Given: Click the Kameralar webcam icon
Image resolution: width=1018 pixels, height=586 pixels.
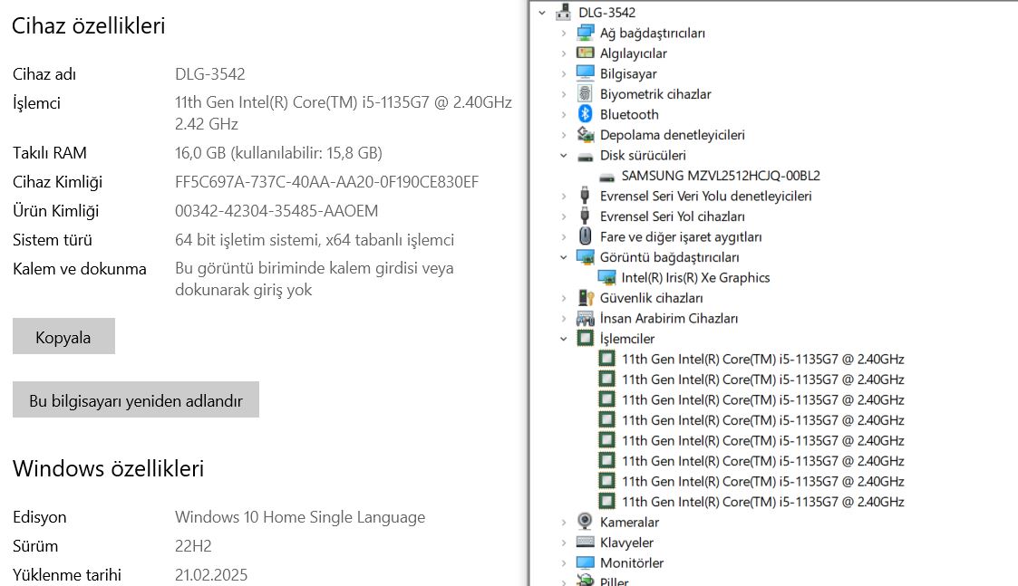Looking at the screenshot, I should 586,523.
